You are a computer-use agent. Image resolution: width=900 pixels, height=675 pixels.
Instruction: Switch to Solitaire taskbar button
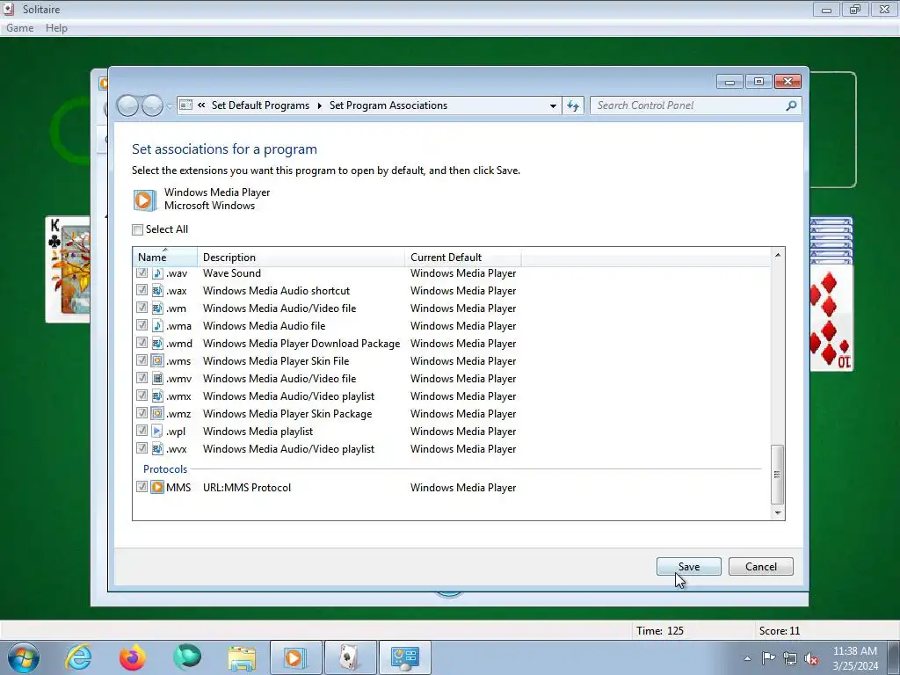click(x=350, y=657)
